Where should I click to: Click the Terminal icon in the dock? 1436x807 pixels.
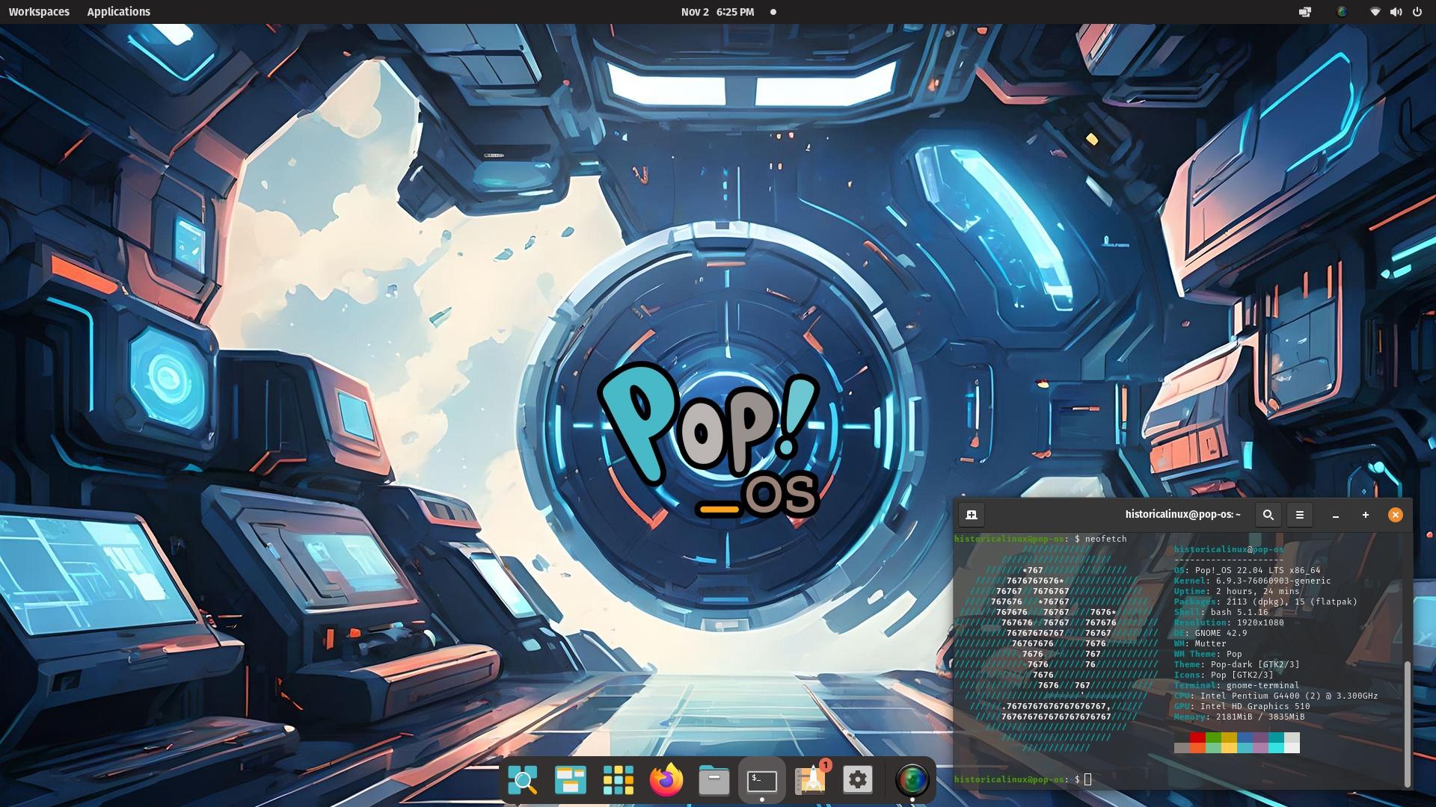pos(761,781)
